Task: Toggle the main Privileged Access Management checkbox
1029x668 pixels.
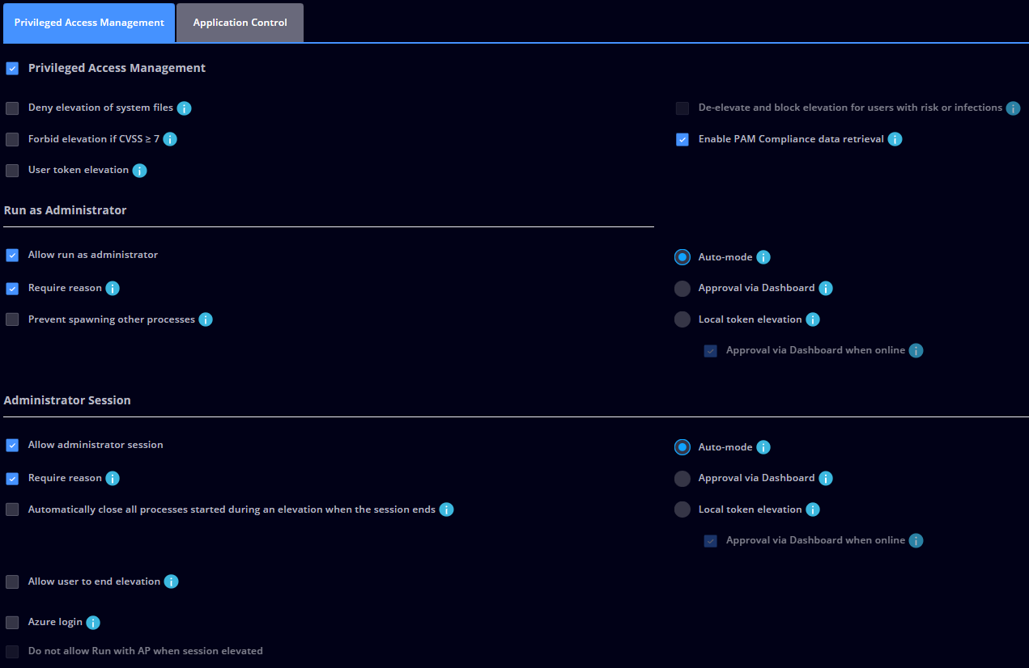Action: (12, 69)
